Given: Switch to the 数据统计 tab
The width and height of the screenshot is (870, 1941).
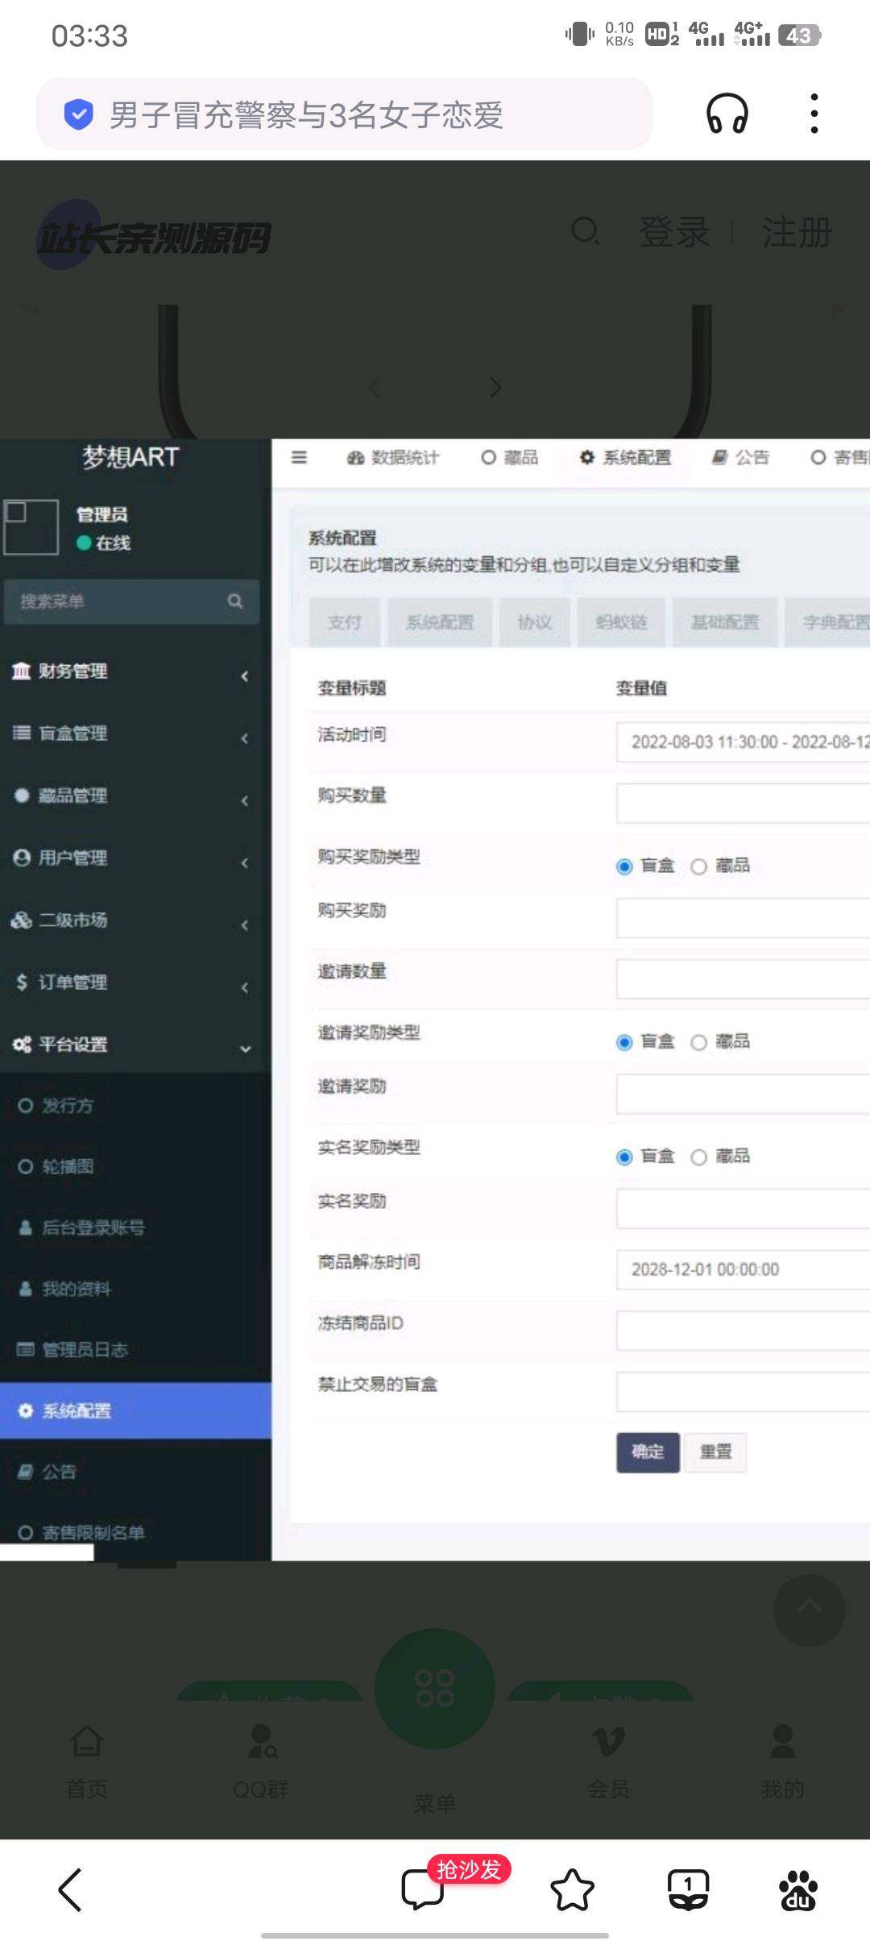Looking at the screenshot, I should 394,458.
